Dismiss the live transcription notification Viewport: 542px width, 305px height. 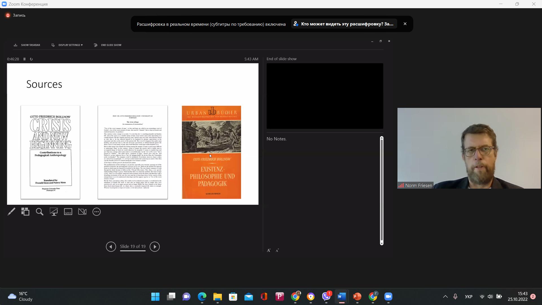click(x=405, y=24)
